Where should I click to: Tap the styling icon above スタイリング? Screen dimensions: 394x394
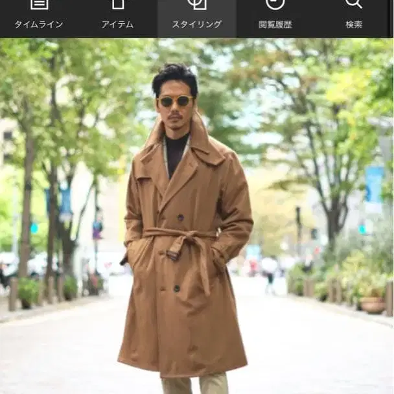pyautogui.click(x=197, y=5)
